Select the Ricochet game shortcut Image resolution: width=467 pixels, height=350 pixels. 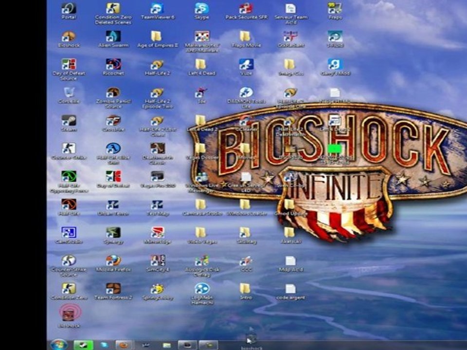tap(113, 67)
